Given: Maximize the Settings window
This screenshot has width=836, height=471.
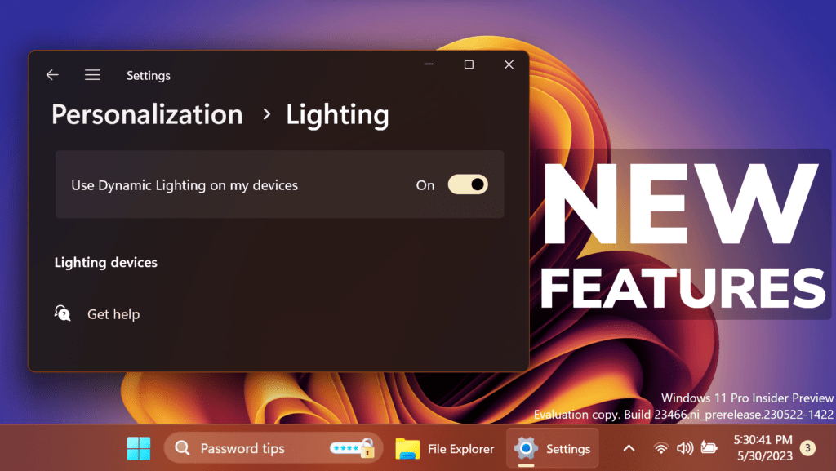Looking at the screenshot, I should coord(469,64).
